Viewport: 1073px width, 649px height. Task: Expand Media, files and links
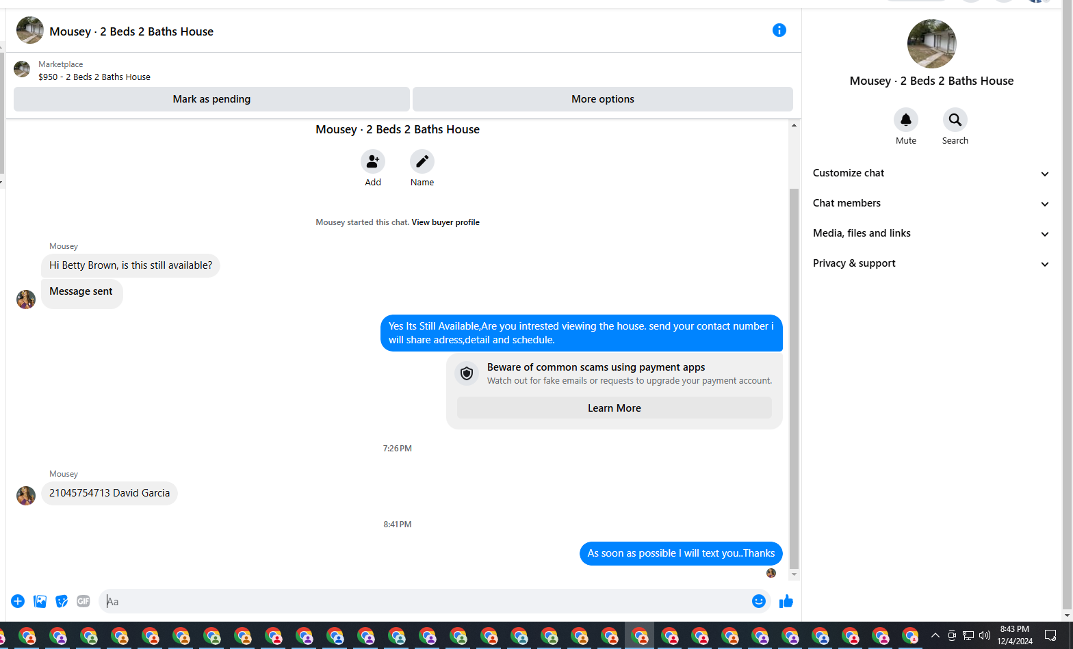(x=931, y=233)
